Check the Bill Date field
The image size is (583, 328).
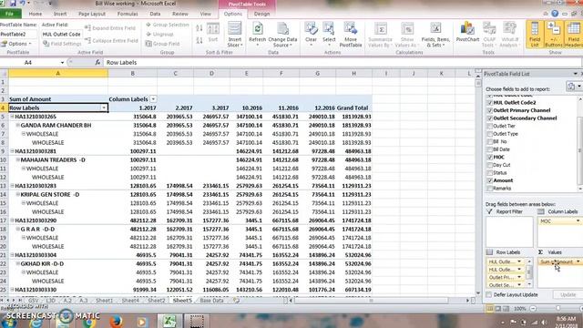490,149
